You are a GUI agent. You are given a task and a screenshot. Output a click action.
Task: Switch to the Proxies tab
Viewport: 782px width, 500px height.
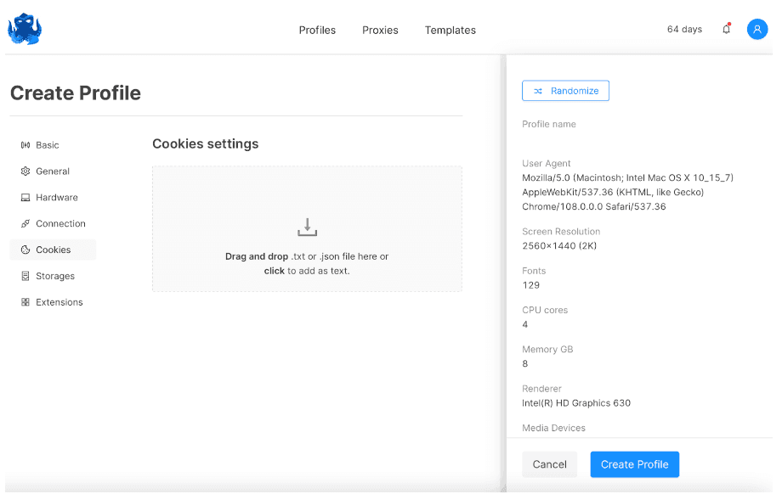click(380, 30)
